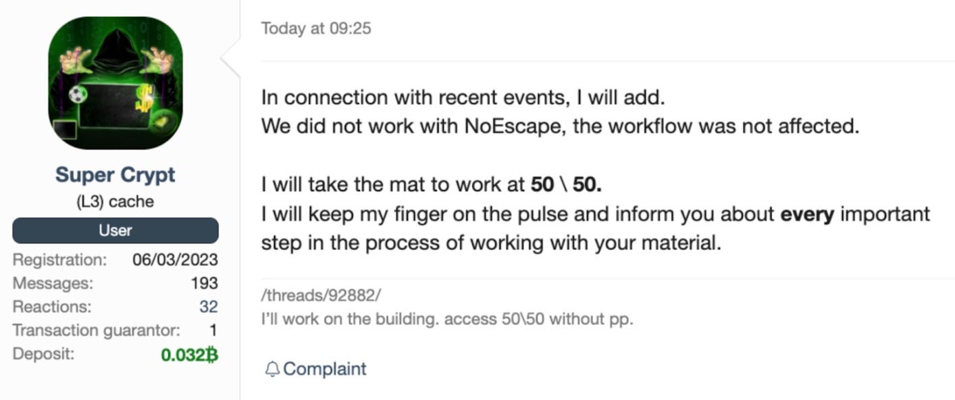Click the bold 50 \ 50. text
This screenshot has height=400, width=955.
(566, 184)
